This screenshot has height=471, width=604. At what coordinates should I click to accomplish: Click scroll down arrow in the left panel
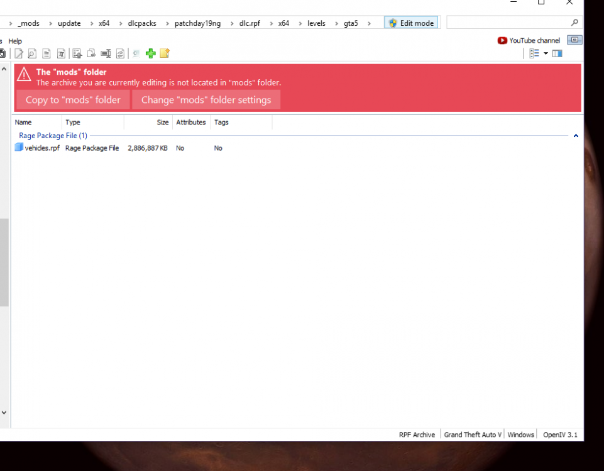point(4,413)
